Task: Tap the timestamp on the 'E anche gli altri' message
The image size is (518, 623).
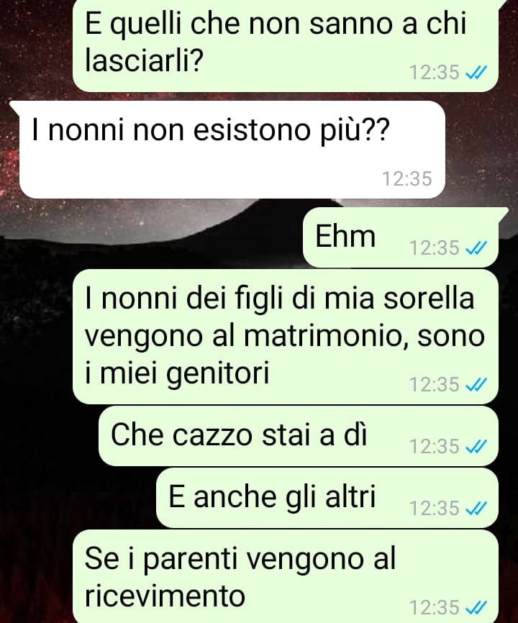Action: [434, 509]
